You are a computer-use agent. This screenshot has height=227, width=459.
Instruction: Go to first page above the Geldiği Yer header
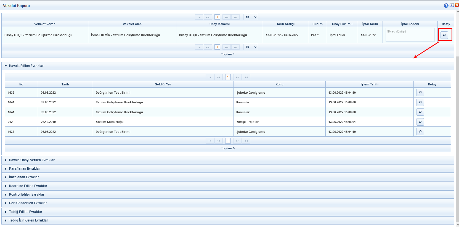tap(210, 77)
